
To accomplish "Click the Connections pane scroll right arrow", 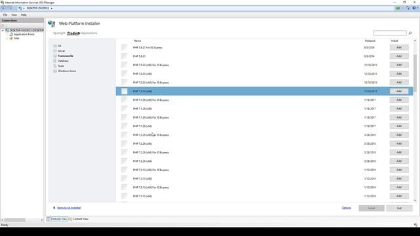I will (x=42, y=220).
